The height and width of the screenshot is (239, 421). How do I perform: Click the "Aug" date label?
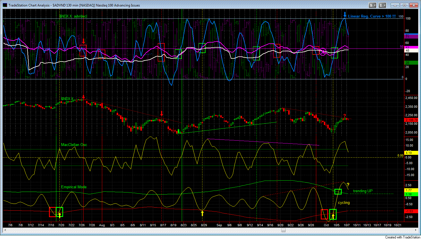pos(102,225)
